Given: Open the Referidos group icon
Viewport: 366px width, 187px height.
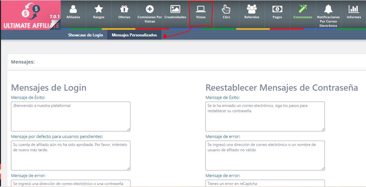Looking at the screenshot, I should point(252,9).
